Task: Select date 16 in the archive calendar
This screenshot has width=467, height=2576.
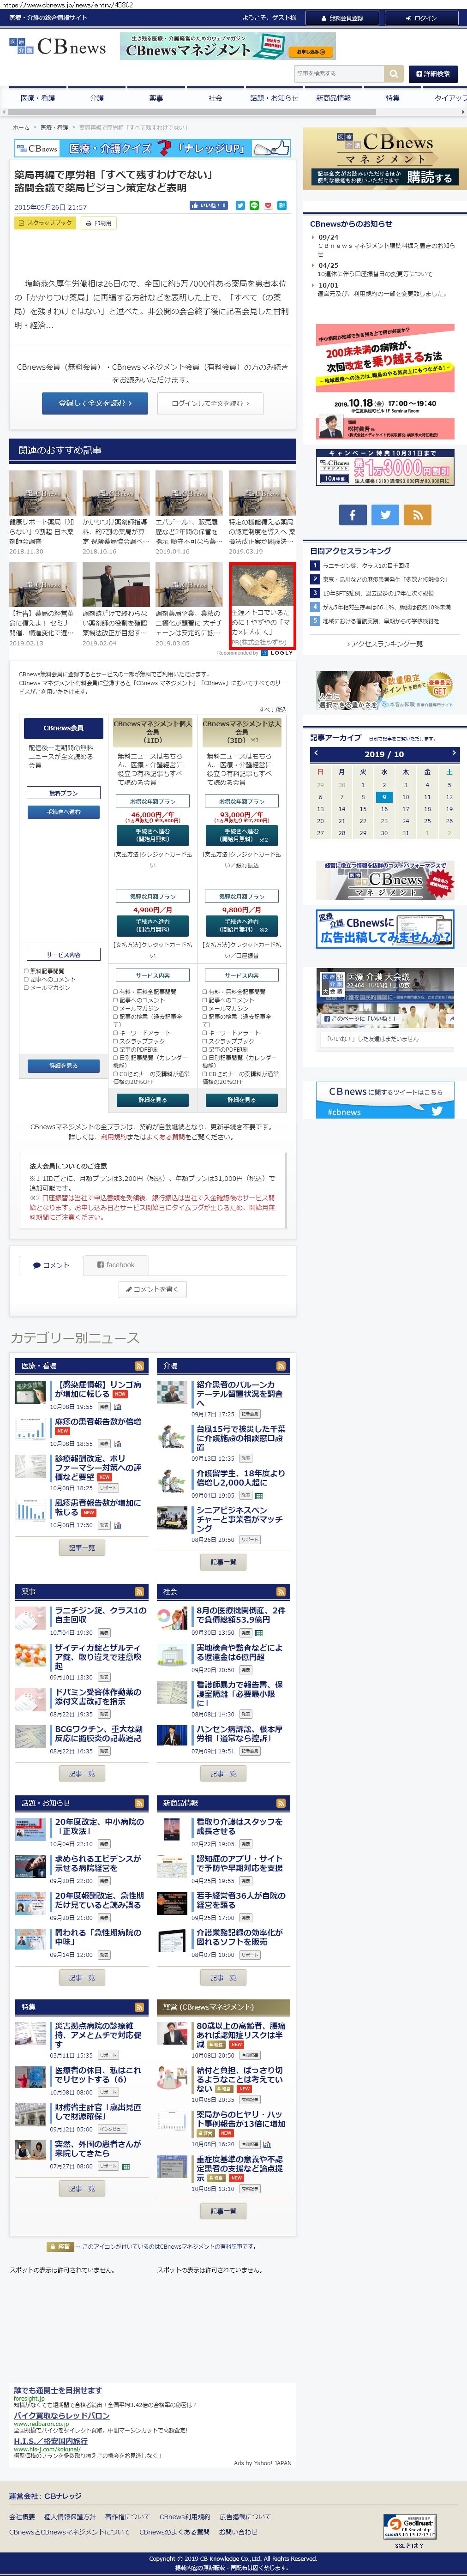Action: coord(384,809)
